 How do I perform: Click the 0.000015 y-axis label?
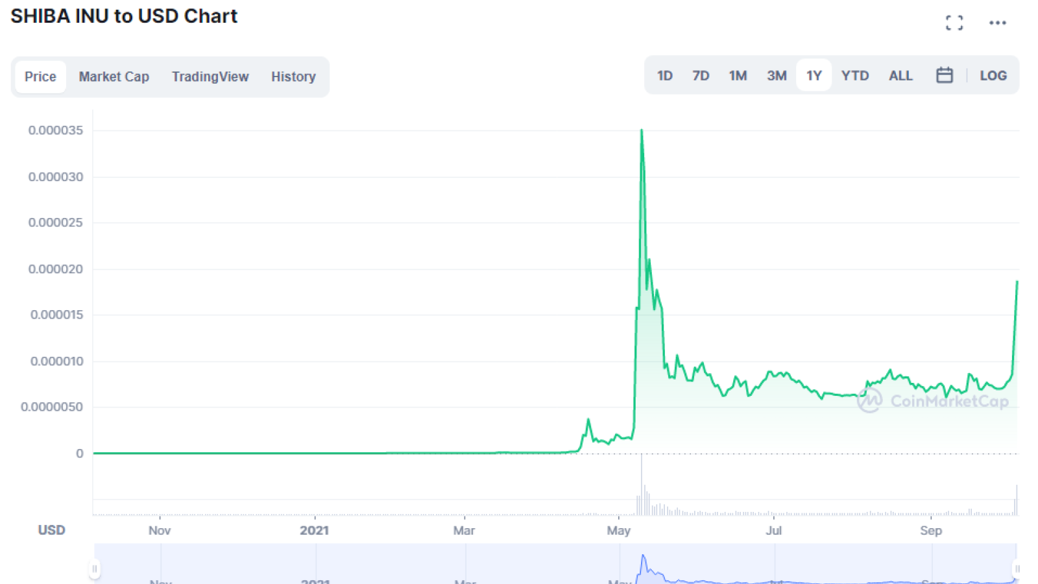click(x=57, y=315)
